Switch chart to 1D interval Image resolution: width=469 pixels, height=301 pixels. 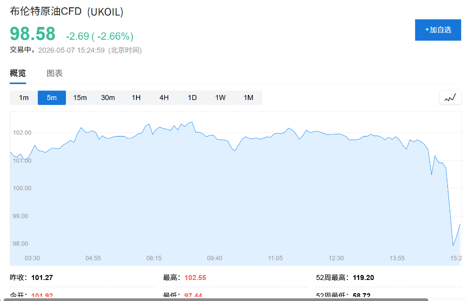[192, 98]
